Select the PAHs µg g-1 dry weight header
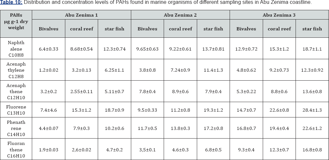Screen dimensions: 329x160 [16, 21]
